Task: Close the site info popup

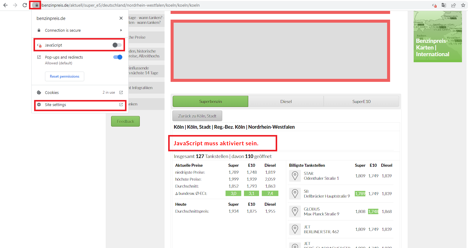Action: click(x=121, y=18)
